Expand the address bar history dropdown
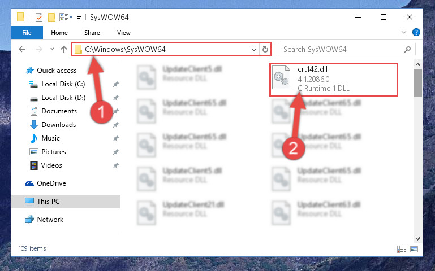 (253, 50)
